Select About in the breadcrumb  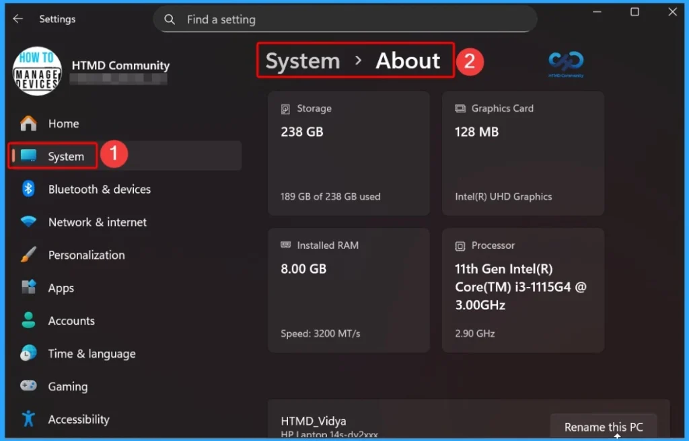pos(409,61)
